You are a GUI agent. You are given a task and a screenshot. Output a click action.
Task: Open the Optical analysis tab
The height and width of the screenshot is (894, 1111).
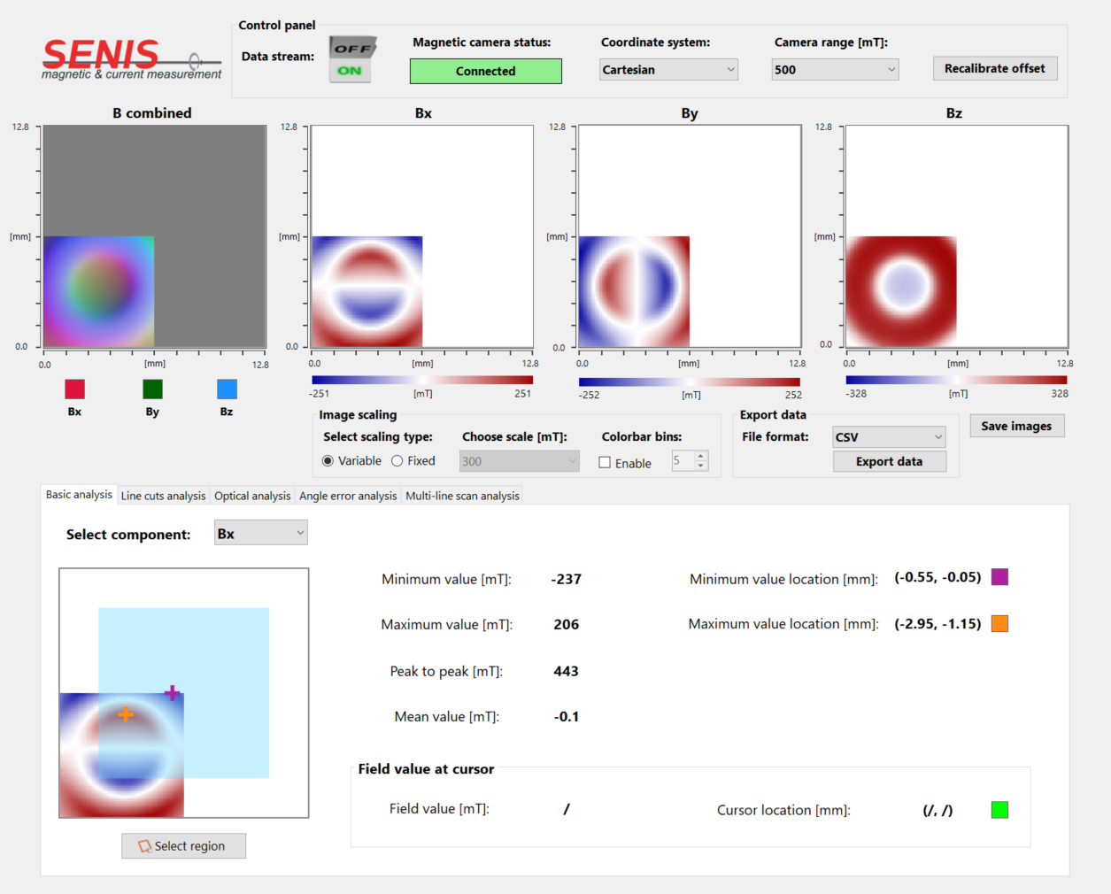click(252, 496)
